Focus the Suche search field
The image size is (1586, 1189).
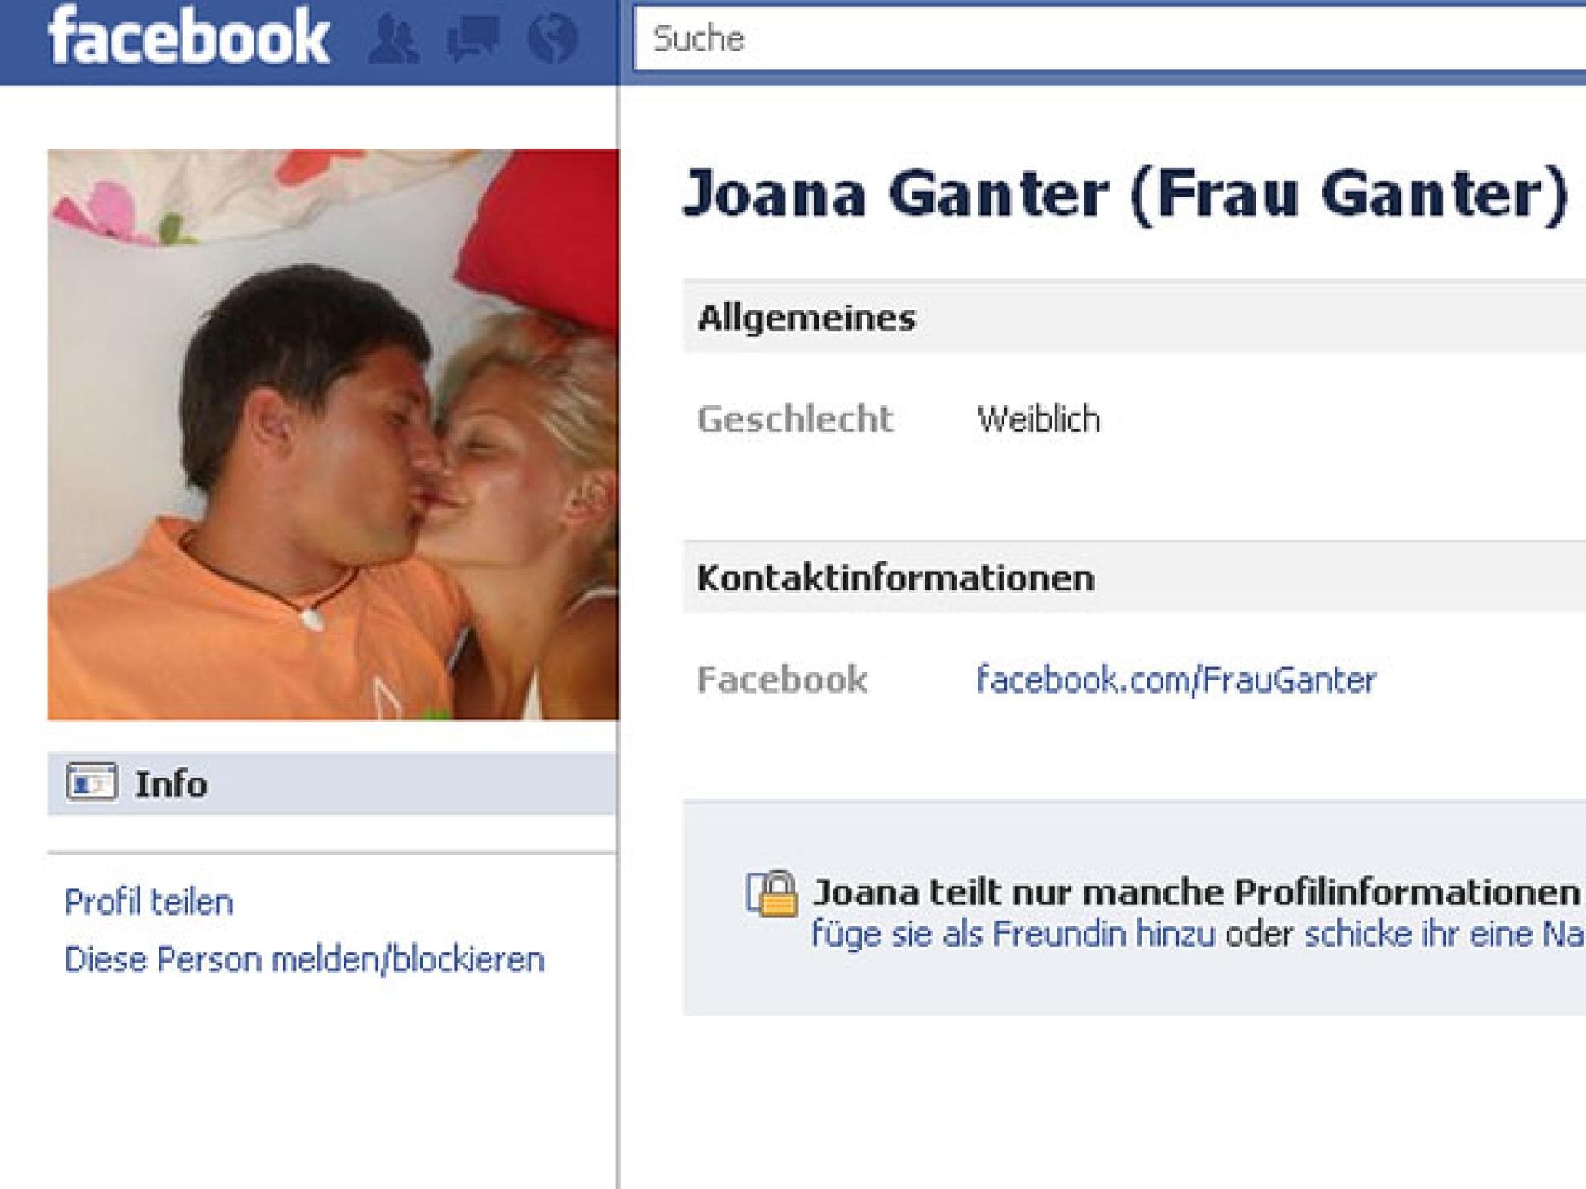1110,39
